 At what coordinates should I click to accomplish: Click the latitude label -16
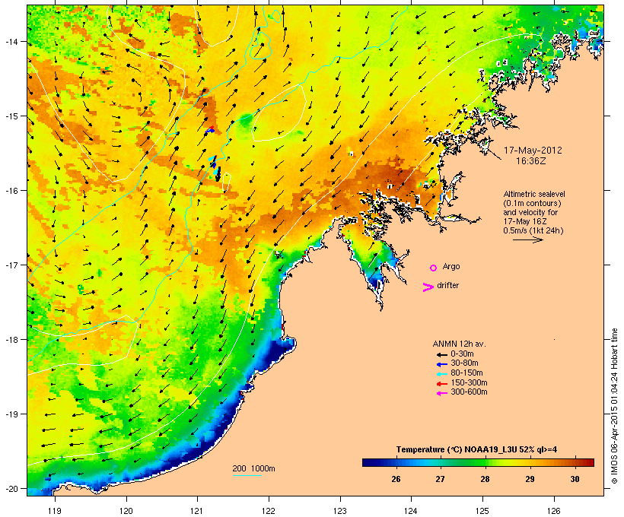click(11, 191)
